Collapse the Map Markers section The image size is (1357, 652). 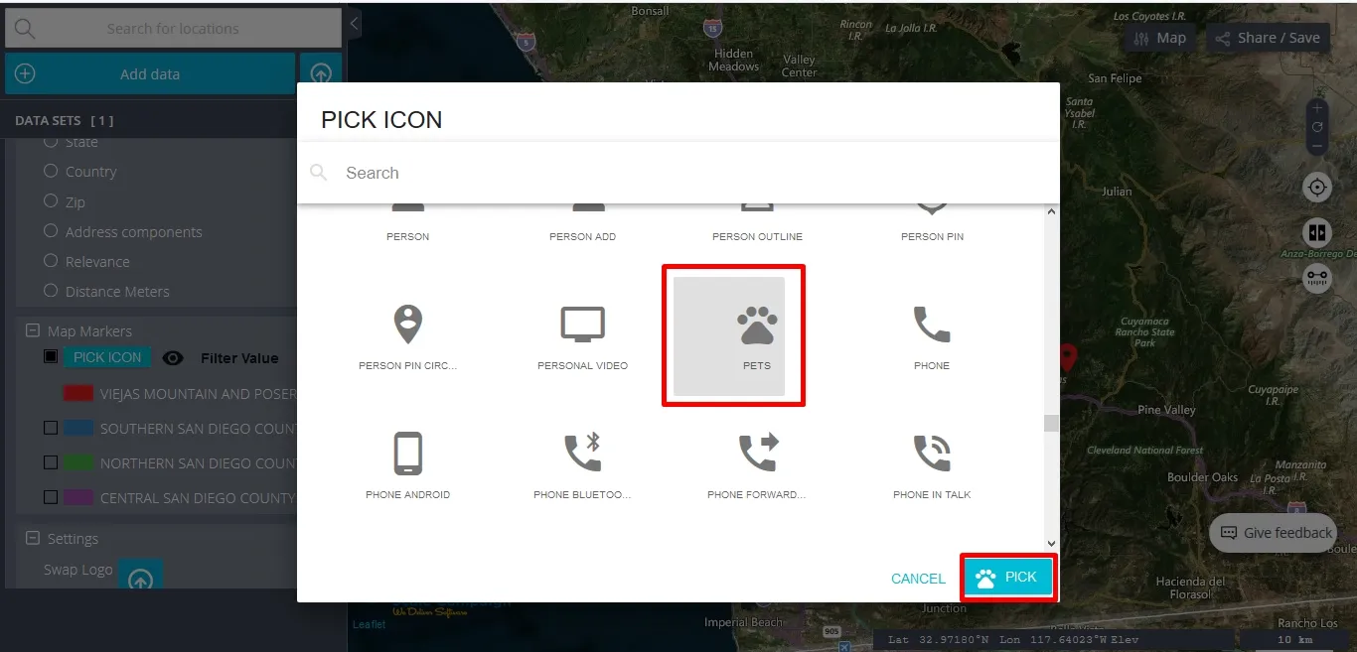[x=33, y=330]
